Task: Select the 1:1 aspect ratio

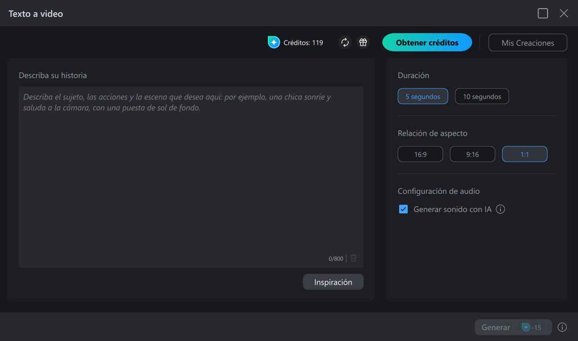Action: (x=524, y=154)
